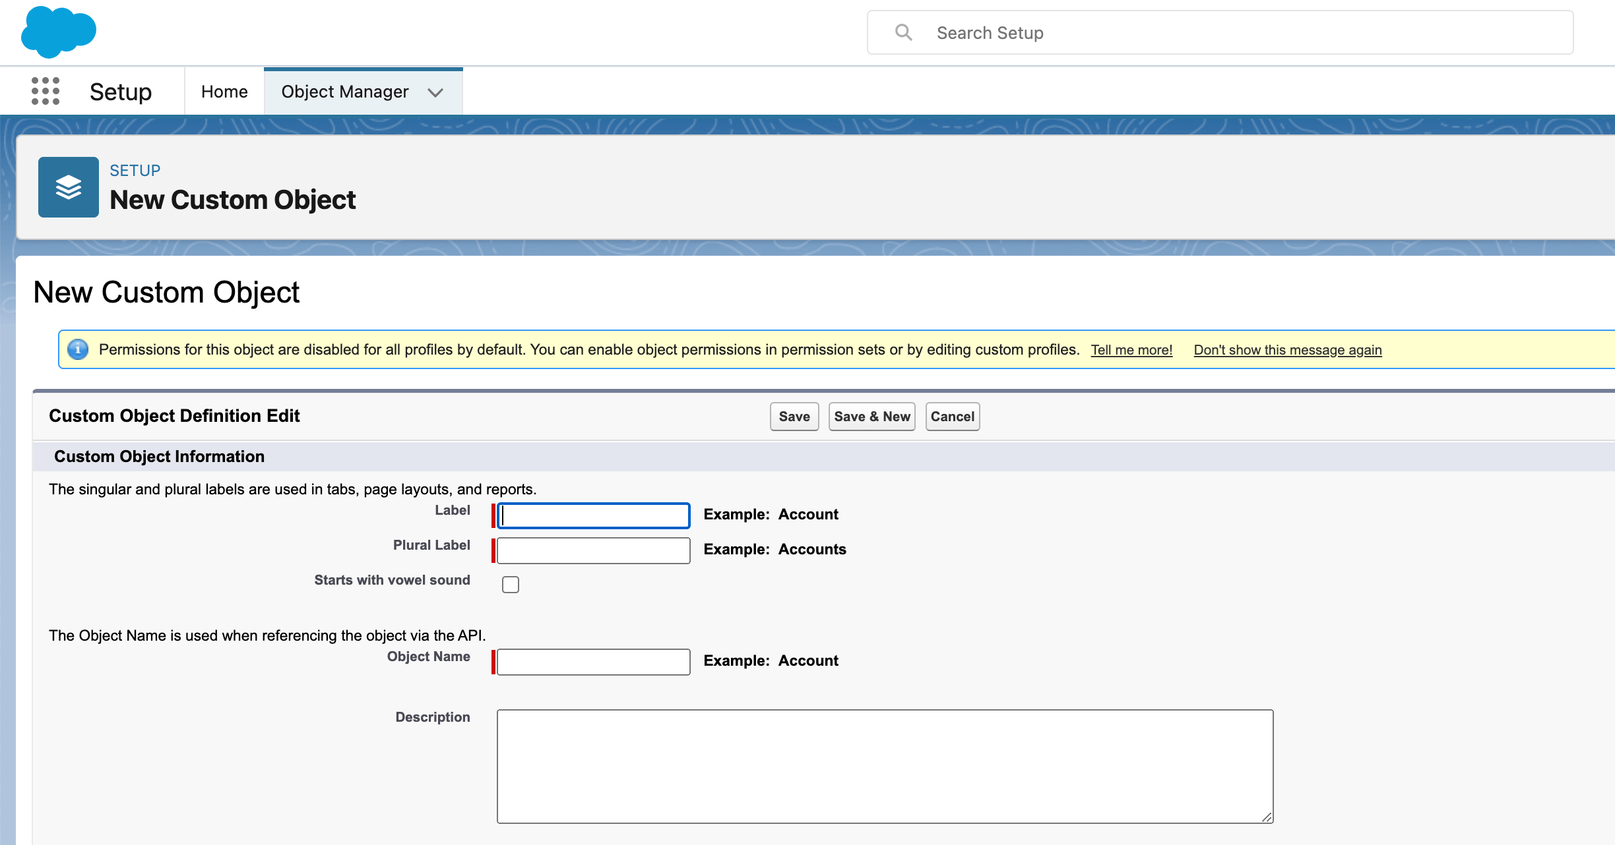Click the Home tab
Viewport: 1615px width, 845px height.
click(223, 91)
